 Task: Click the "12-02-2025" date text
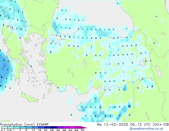click(116, 125)
